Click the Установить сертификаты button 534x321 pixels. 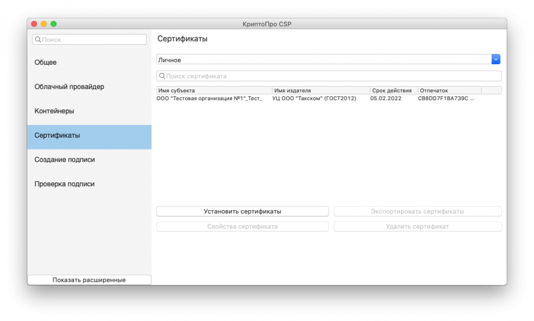[242, 212]
